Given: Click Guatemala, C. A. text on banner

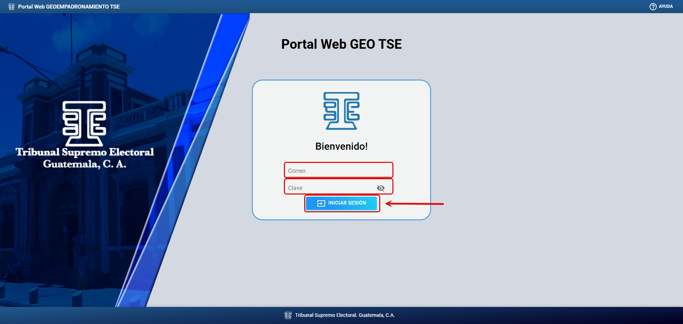Looking at the screenshot, I should click(x=85, y=164).
